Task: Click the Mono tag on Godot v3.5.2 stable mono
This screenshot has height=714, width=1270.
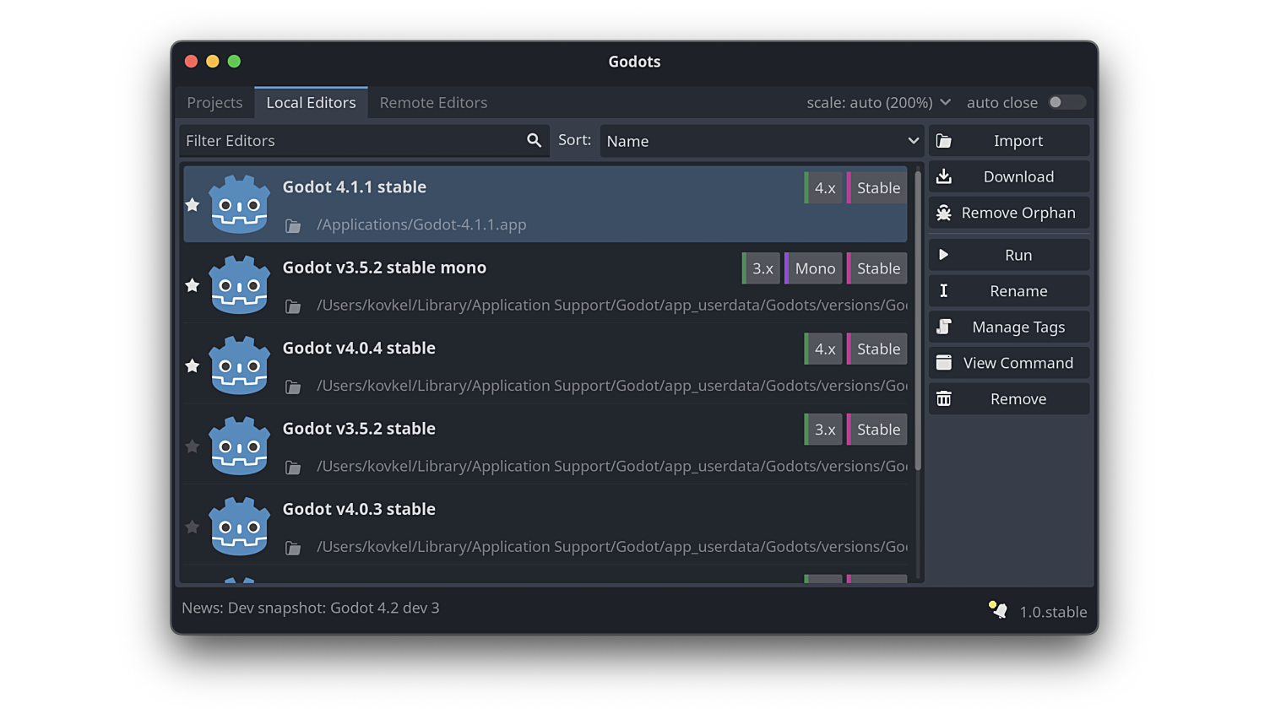Action: tap(813, 268)
